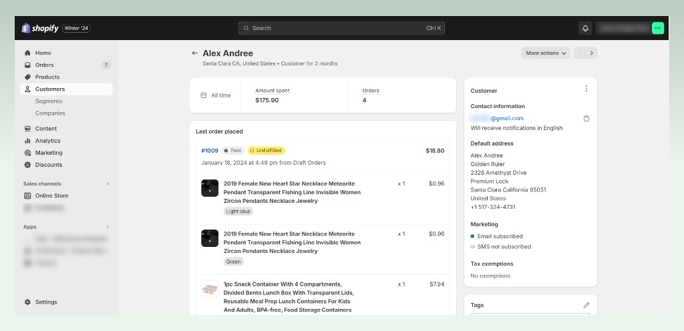The image size is (684, 331).
Task: Click the customer gmail address link
Action: click(497, 119)
